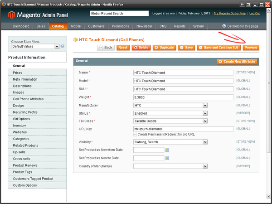Toggle Create Permanent Redirect for old URL checkbox
Image resolution: width=272 pixels, height=204 pixels.
(x=135, y=135)
